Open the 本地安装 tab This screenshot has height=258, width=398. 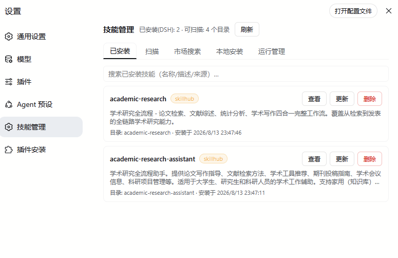[x=230, y=51]
